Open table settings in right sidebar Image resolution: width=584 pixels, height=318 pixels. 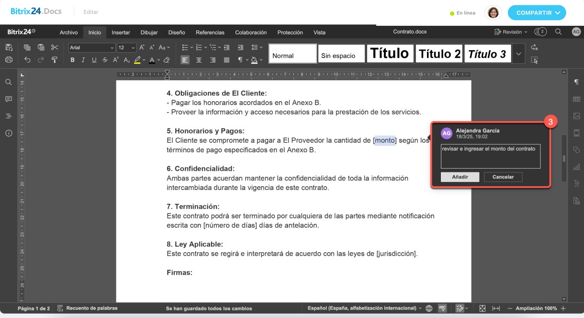576,99
